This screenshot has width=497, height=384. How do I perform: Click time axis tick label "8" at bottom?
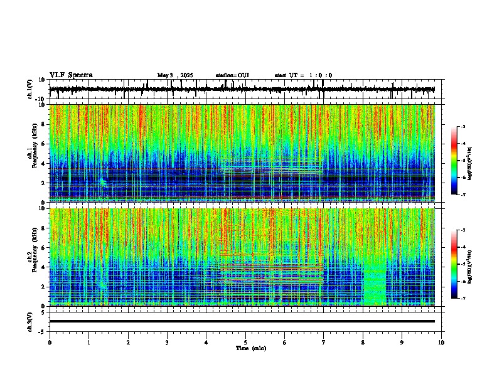[x=363, y=343]
